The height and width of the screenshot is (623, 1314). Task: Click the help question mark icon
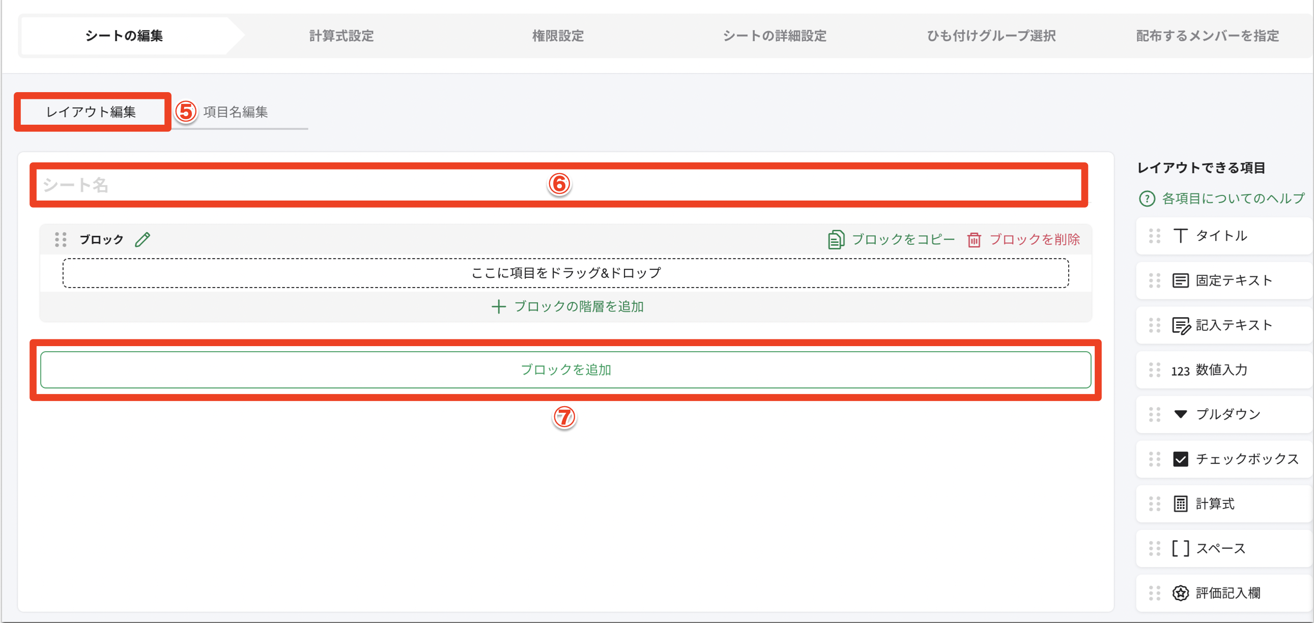click(x=1147, y=198)
